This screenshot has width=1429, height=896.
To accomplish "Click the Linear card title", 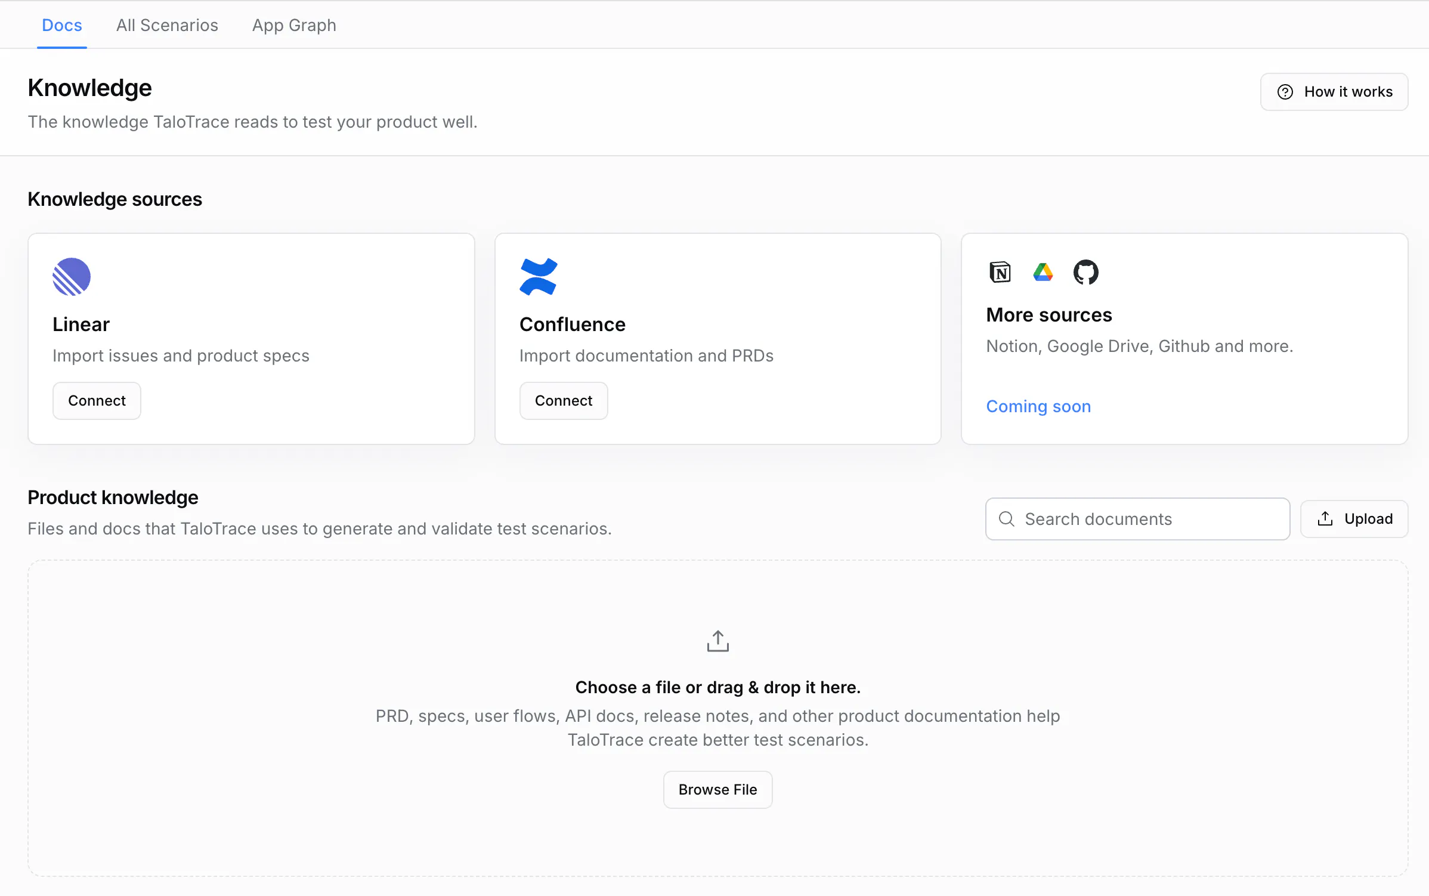I will (81, 325).
